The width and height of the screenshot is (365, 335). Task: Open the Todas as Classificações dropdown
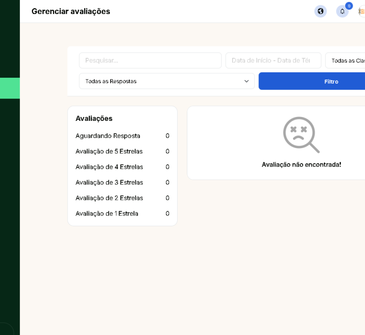pyautogui.click(x=347, y=61)
